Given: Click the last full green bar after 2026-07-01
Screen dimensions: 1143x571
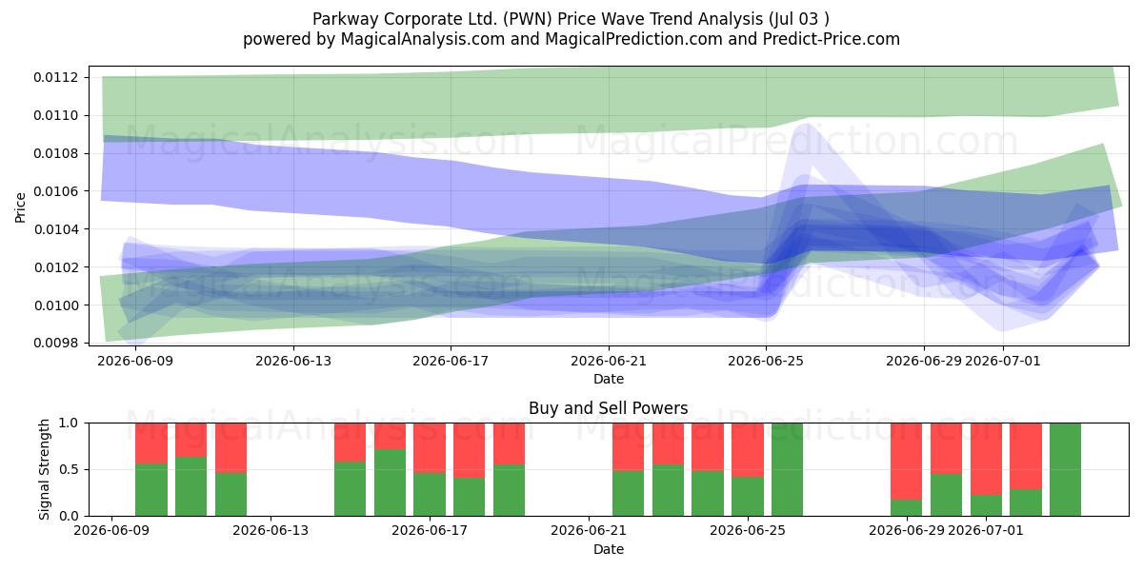Looking at the screenshot, I should (x=1066, y=469).
